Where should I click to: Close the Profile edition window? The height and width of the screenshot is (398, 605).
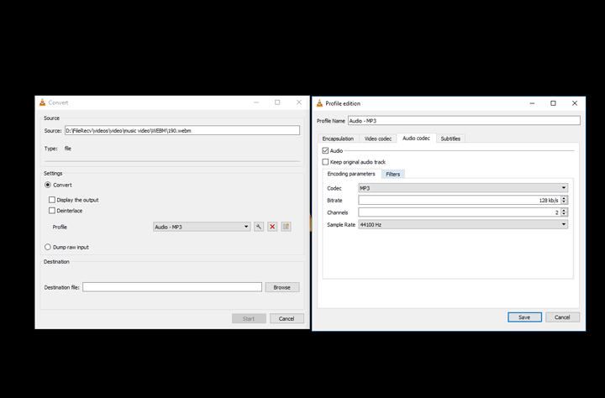(575, 103)
